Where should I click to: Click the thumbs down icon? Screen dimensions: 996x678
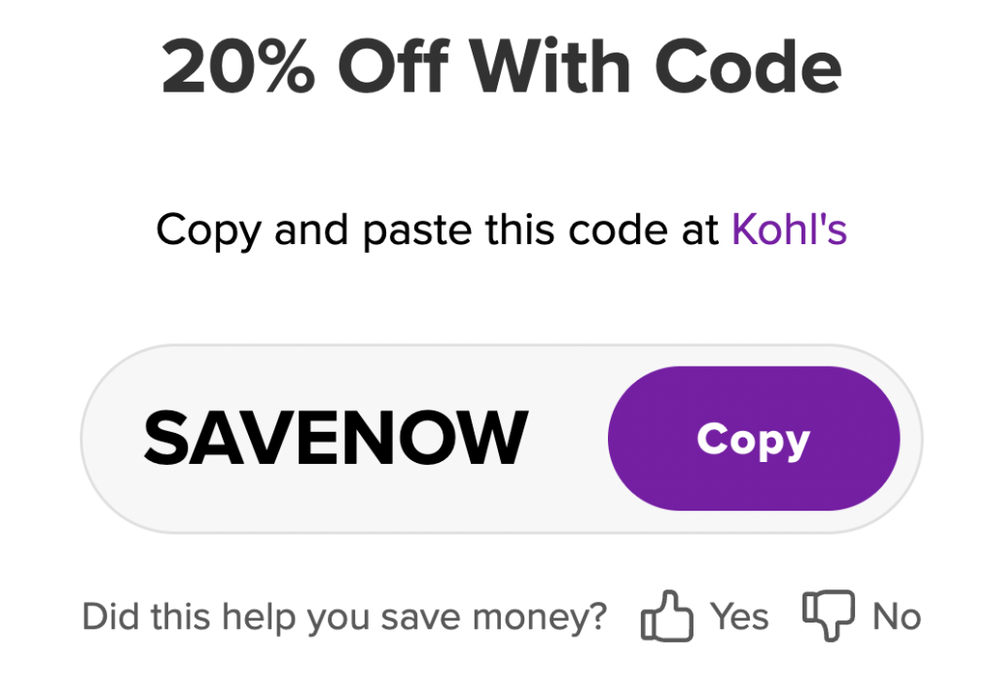(829, 615)
